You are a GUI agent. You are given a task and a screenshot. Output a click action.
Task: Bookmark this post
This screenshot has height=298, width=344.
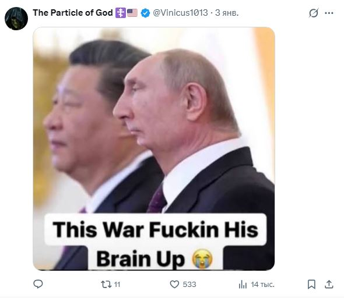pyautogui.click(x=311, y=285)
